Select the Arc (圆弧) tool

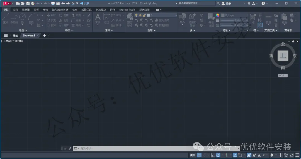pyautogui.click(x=31, y=19)
